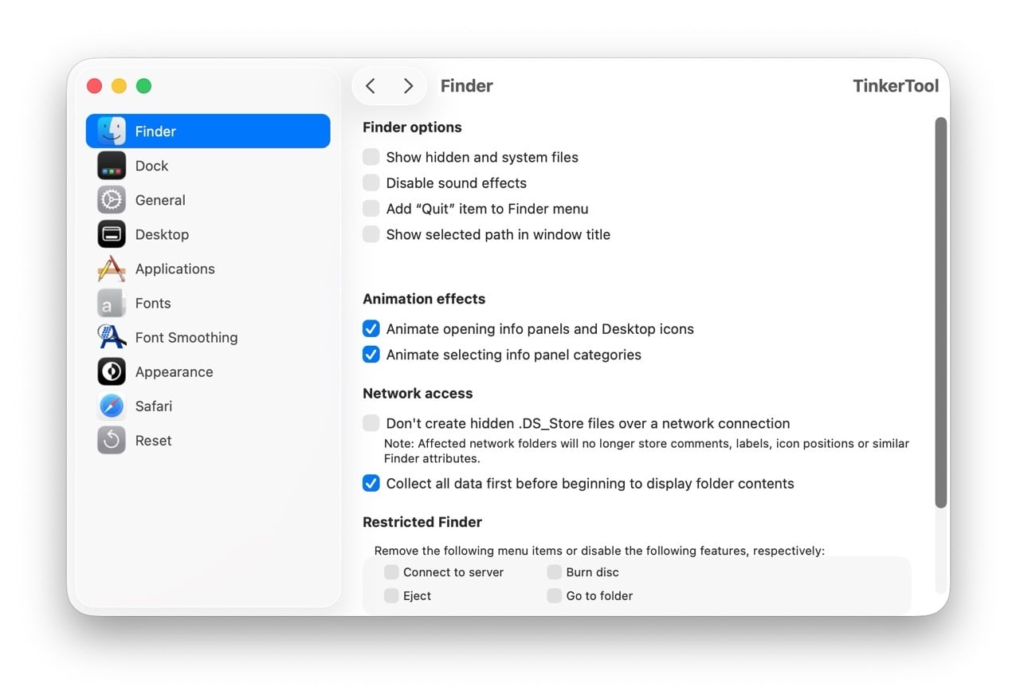Enable adding Quit item to Finder menu
This screenshot has width=1020, height=687.
tap(371, 208)
